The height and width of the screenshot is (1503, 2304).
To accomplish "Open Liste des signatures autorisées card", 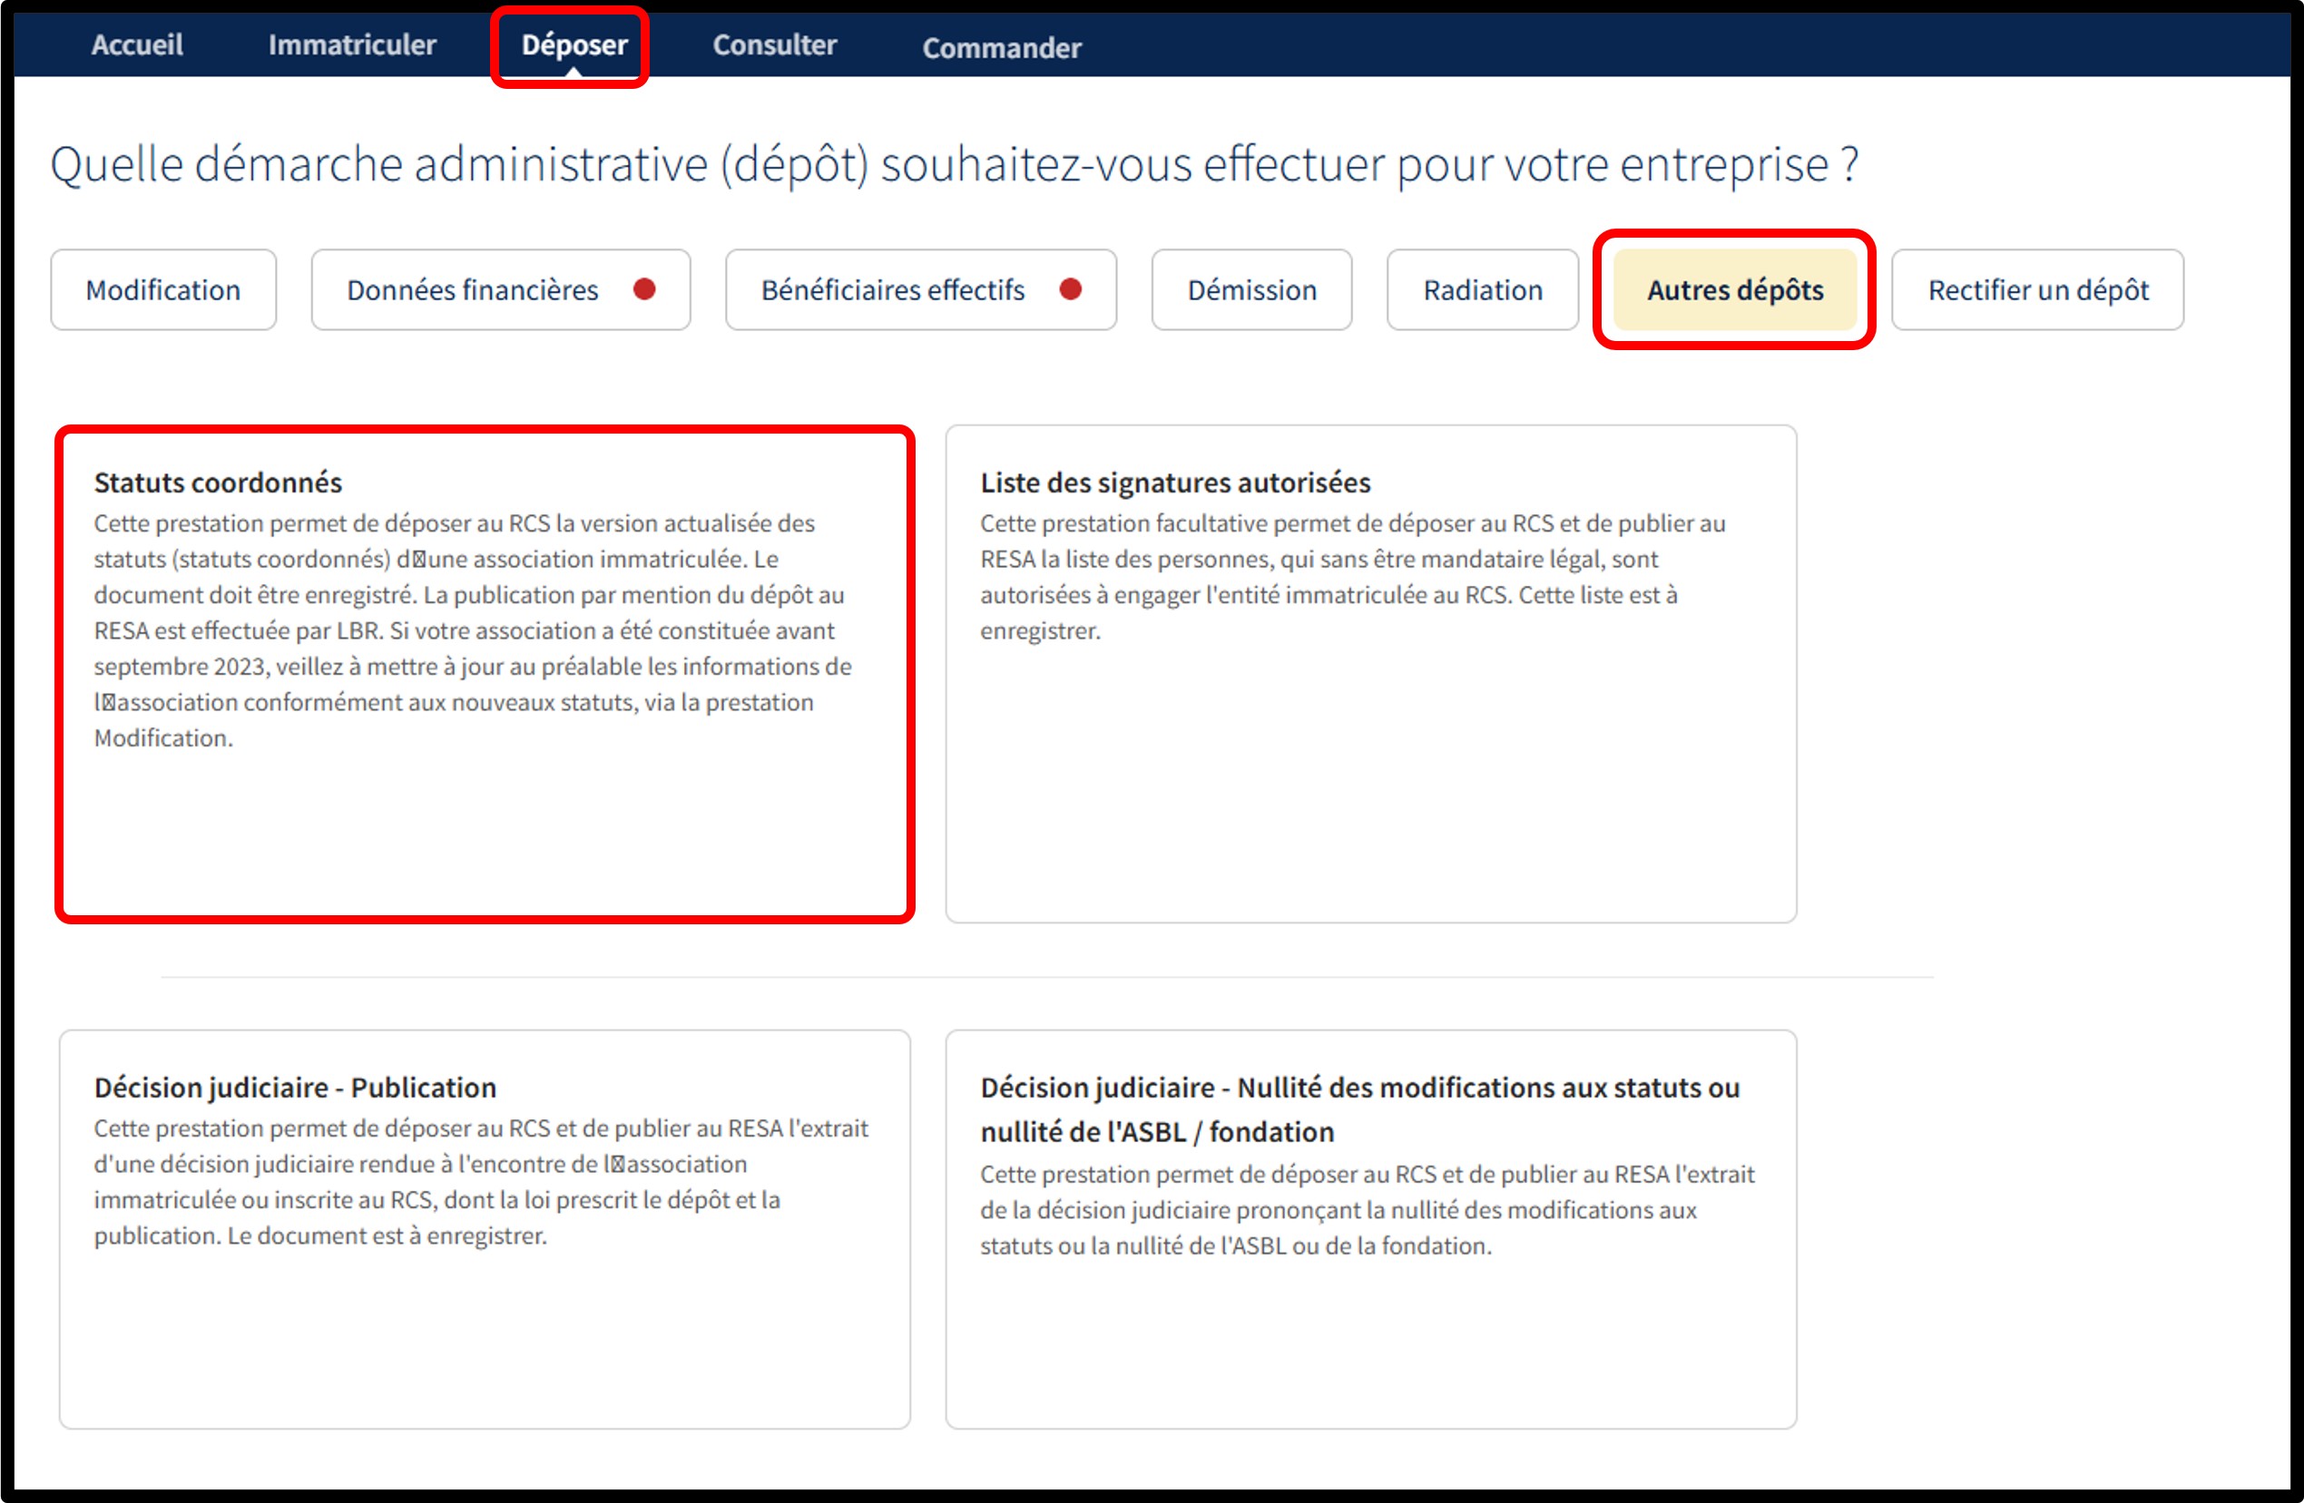I will [x=1370, y=674].
